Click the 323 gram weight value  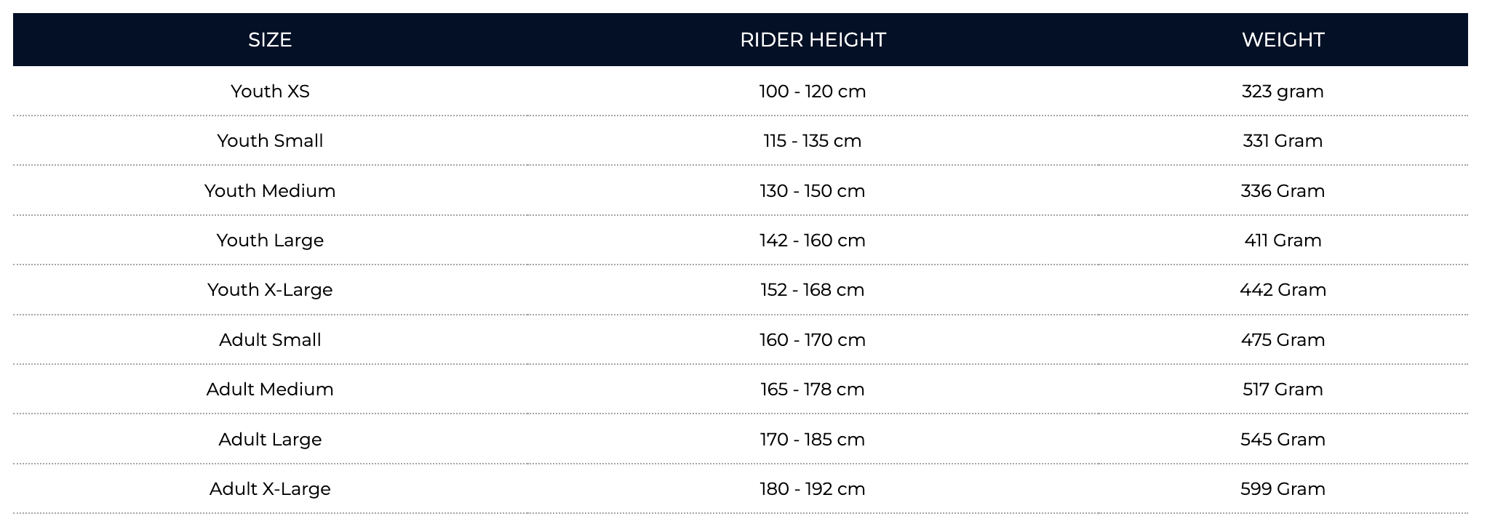point(1283,91)
